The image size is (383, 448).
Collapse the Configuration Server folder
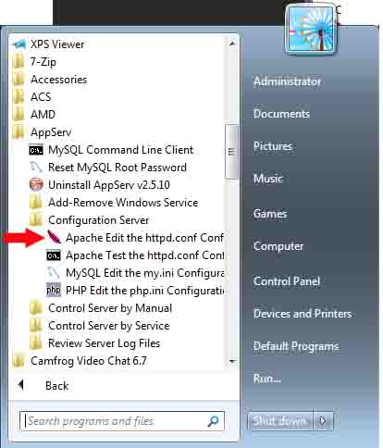90,220
